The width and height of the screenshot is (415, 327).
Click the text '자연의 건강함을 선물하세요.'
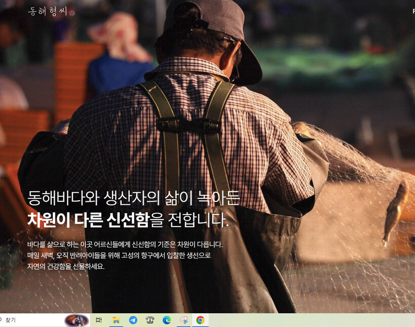point(66,266)
